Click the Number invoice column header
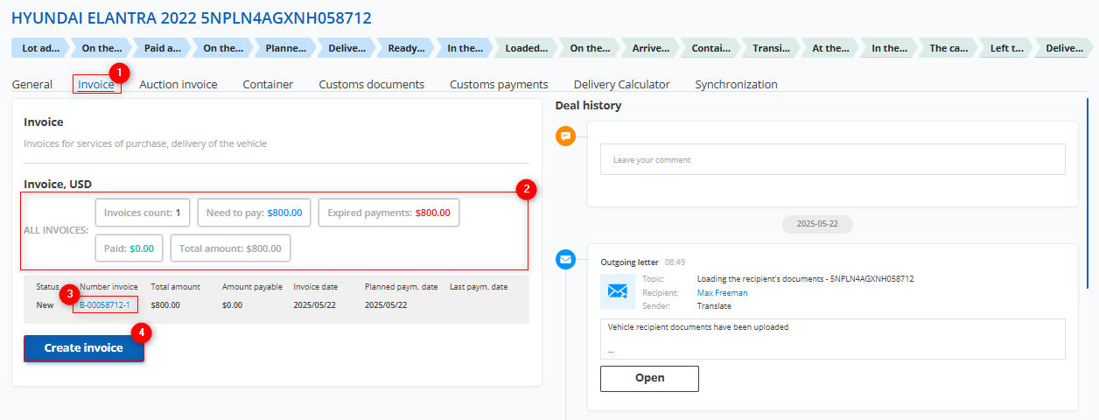 [108, 286]
